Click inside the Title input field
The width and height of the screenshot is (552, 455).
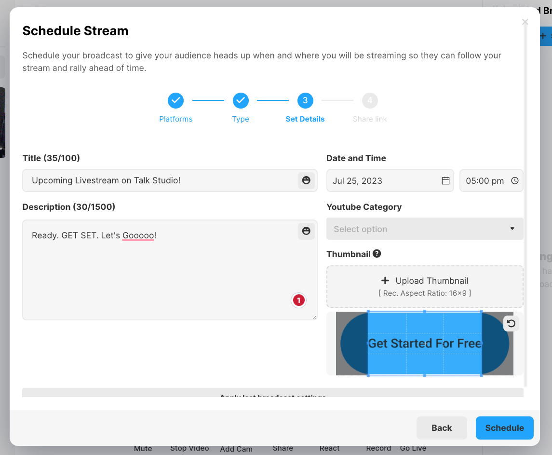145,180
